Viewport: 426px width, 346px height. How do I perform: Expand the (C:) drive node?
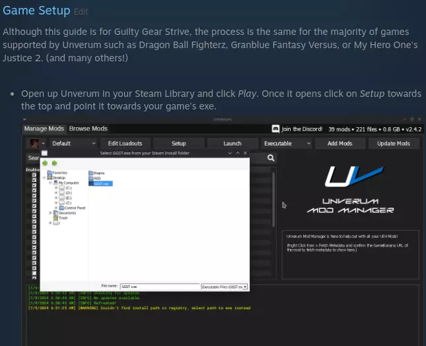(x=56, y=188)
